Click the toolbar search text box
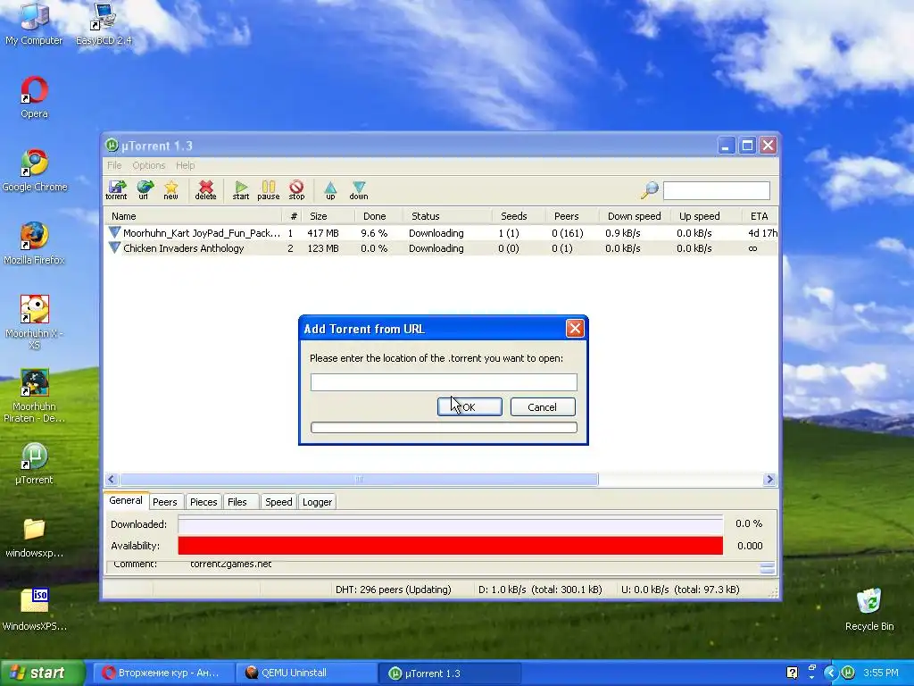 [x=717, y=190]
